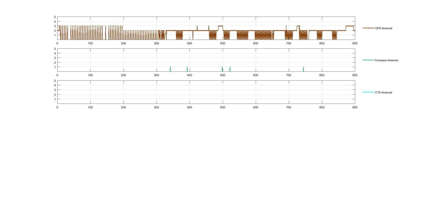Click x-axis tick 0 of the CTD plot
Viewport: 441px width, 224px height.
point(57,107)
